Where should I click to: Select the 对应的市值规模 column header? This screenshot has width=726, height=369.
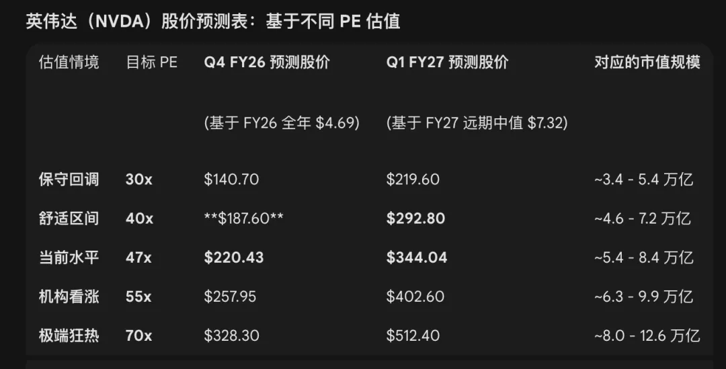pos(647,63)
